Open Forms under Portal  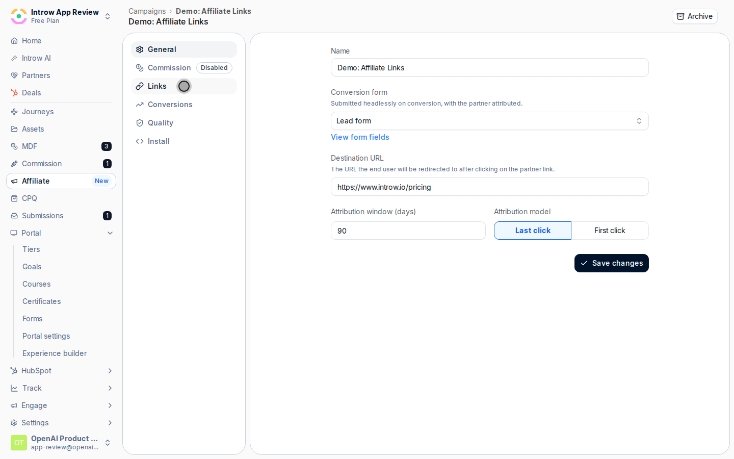(x=33, y=319)
